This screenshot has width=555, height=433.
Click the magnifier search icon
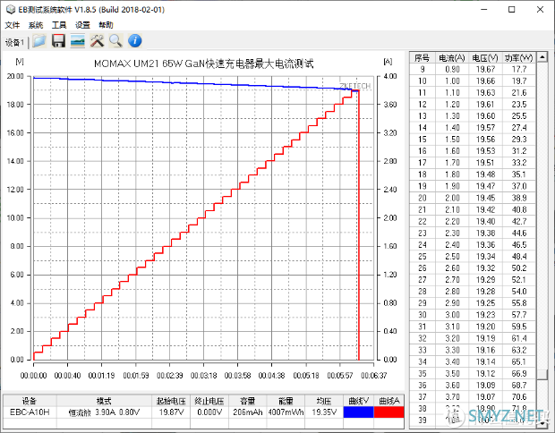tap(115, 41)
